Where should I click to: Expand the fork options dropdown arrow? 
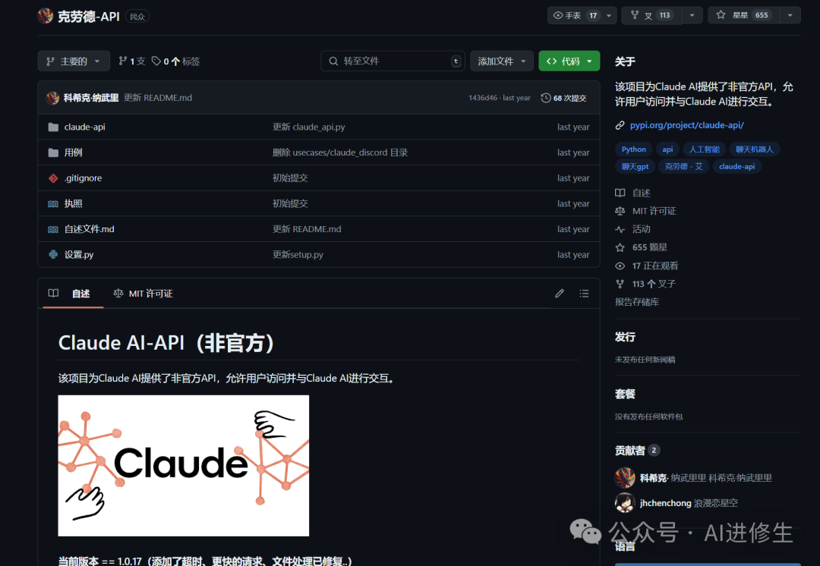tap(692, 15)
